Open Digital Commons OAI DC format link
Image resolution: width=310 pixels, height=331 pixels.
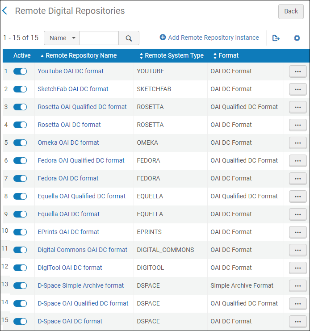82,250
